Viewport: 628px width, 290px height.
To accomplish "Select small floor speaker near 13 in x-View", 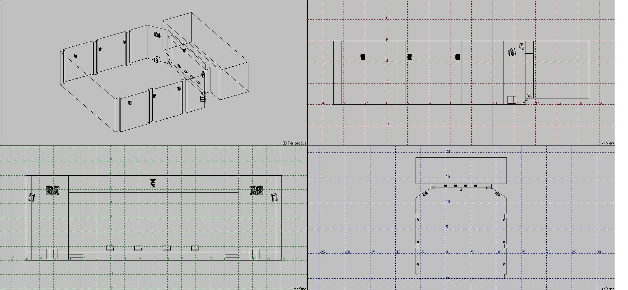I will pos(529,95).
